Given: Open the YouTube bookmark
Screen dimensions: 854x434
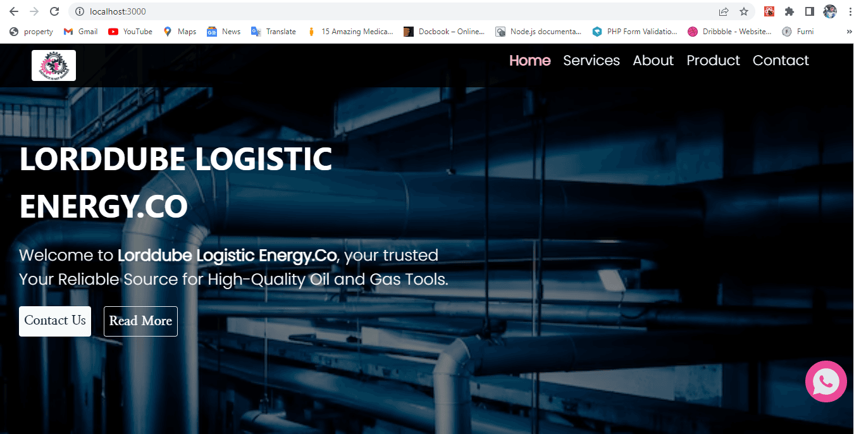Looking at the screenshot, I should click(x=130, y=31).
